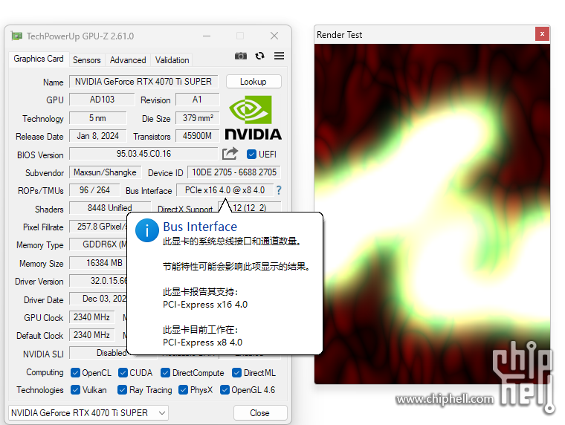
Task: Click the blue info icon in tooltip
Action: (147, 230)
